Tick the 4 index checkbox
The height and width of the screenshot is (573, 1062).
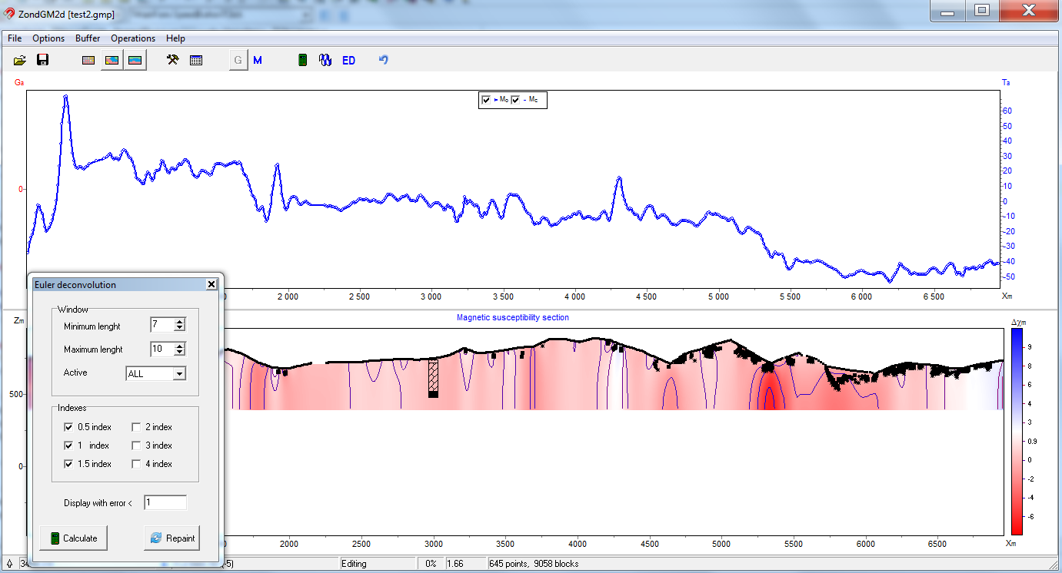(136, 464)
